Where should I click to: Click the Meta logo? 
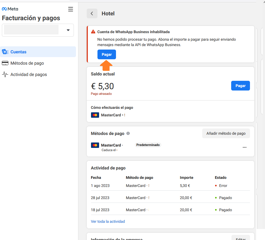[10, 9]
